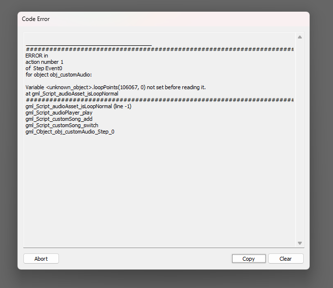Click the scrollbar up arrow
Image resolution: width=333 pixels, height=288 pixels.
pyautogui.click(x=300, y=37)
